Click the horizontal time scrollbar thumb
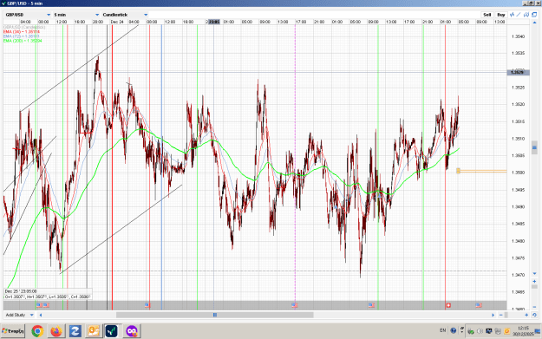This screenshot has width=542, height=339. pyautogui.click(x=215, y=315)
